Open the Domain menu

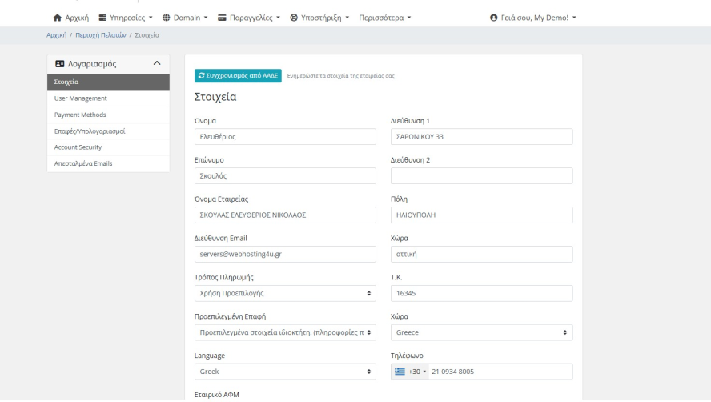(x=185, y=18)
